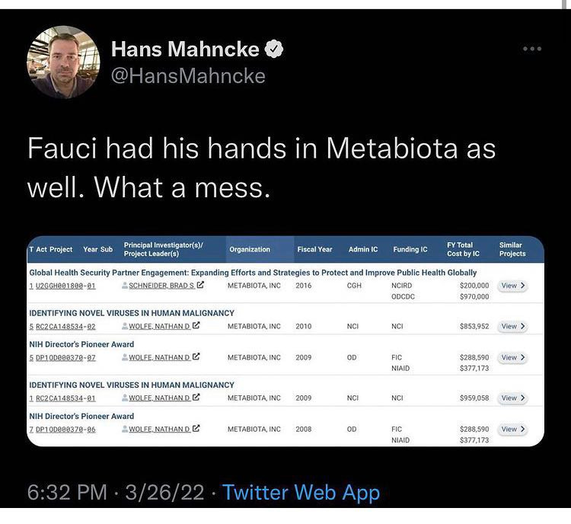
Task: Sort by the Organization column header
Action: point(250,250)
